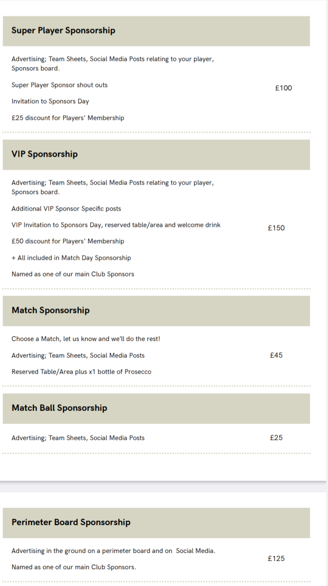Click the £25 Match Ball price

[x=276, y=438]
